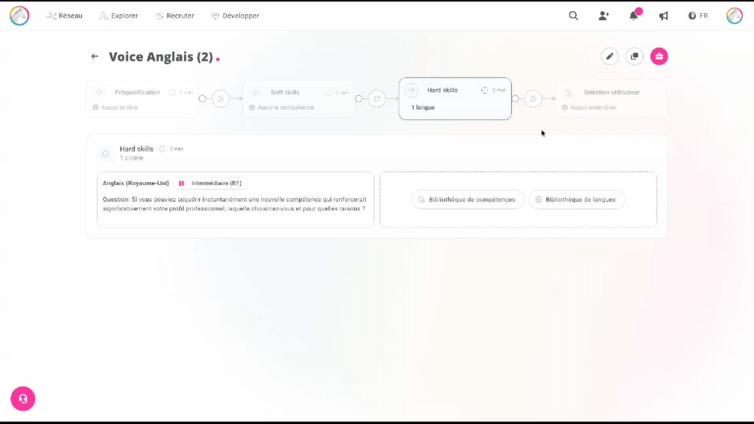Click filter icon after Hard skills step
This screenshot has height=424, width=754.
(533, 99)
